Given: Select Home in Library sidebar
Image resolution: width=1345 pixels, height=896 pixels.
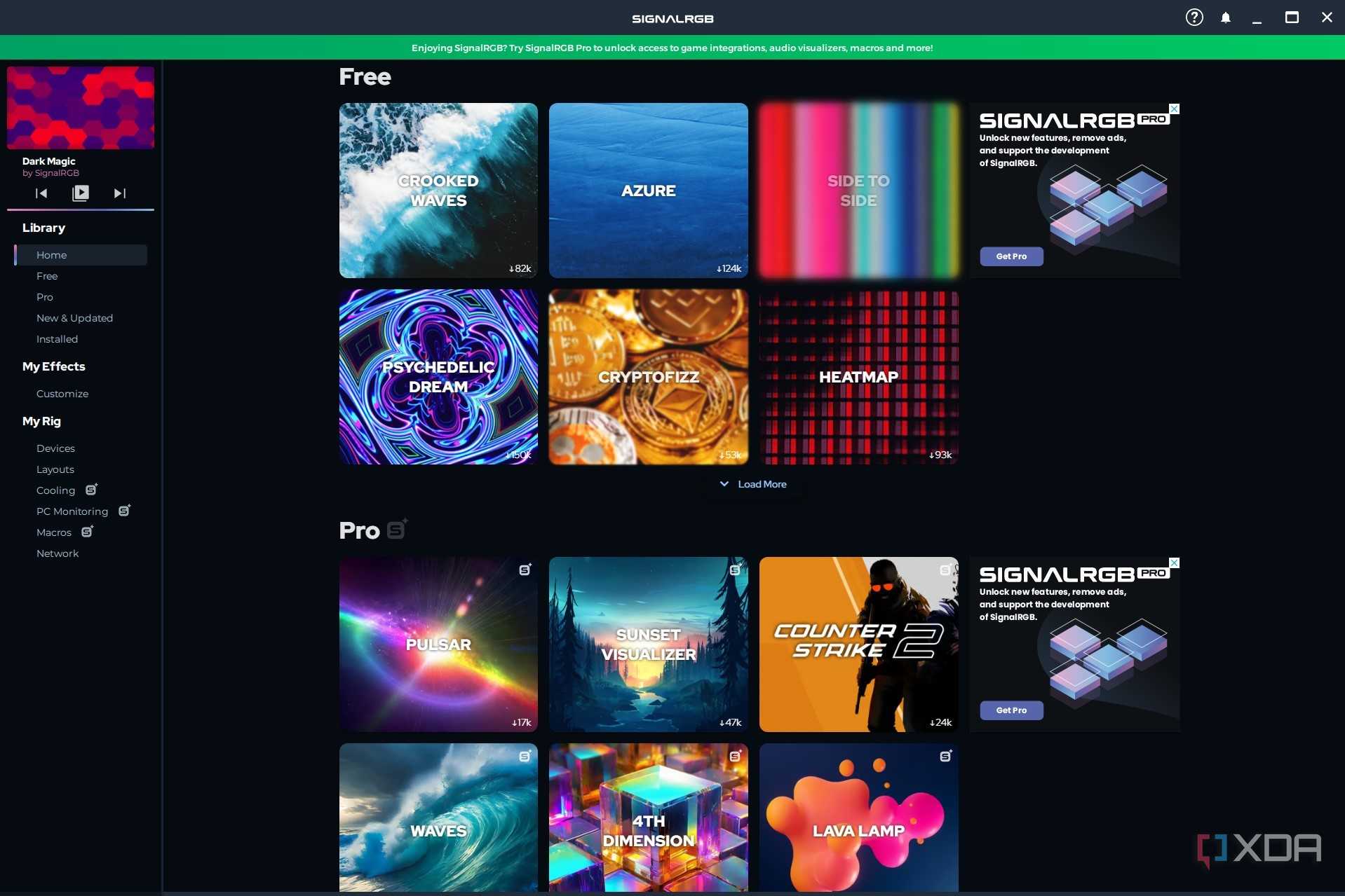Looking at the screenshot, I should (x=81, y=255).
